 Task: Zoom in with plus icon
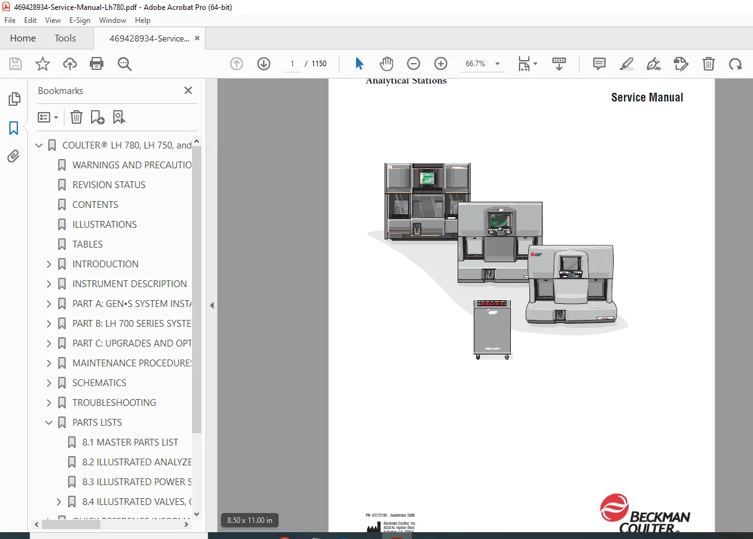(441, 64)
